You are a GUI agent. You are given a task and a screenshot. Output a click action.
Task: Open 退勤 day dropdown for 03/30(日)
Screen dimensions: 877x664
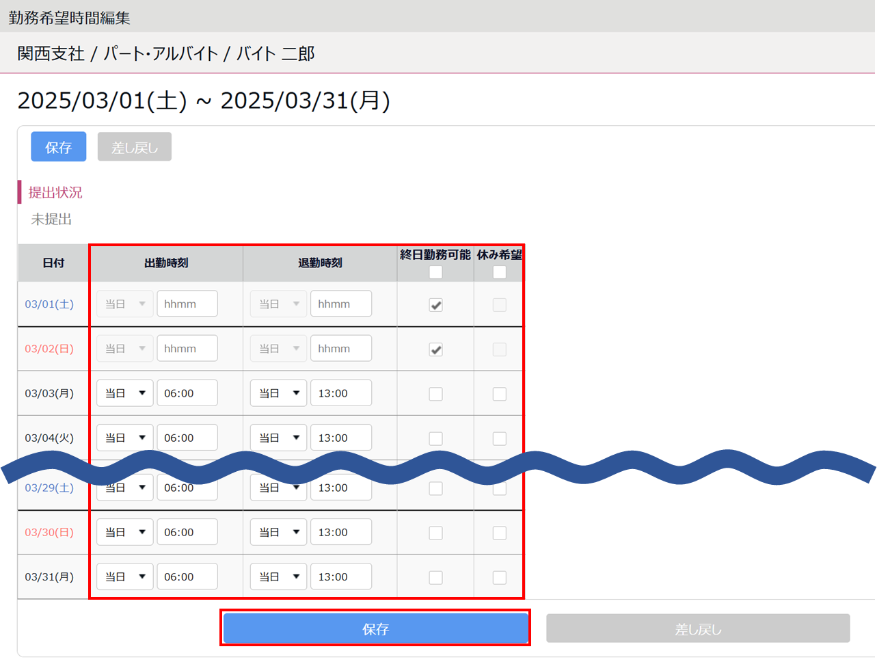[x=279, y=532]
